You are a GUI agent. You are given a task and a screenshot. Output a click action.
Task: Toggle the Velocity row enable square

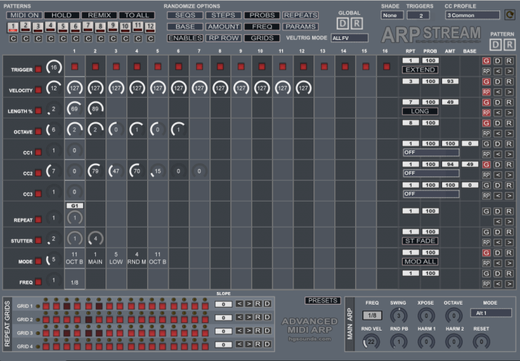tap(38, 90)
